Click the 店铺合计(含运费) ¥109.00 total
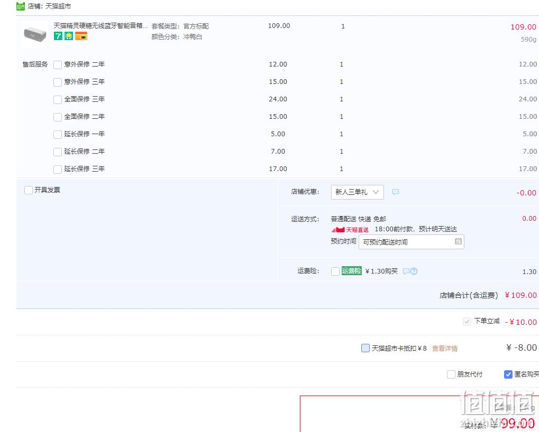Screen dimensions: 539x432 tap(488, 295)
